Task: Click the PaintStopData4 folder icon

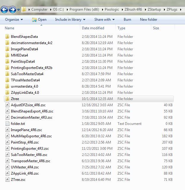Action: pyautogui.click(x=7, y=61)
